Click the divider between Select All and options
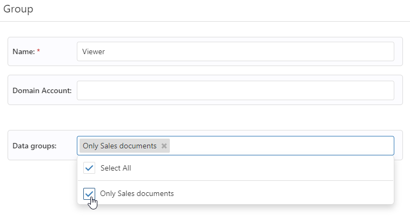This screenshot has height=222, width=410. click(x=235, y=180)
